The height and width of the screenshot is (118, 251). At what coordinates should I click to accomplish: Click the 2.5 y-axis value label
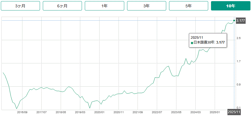[239, 38]
